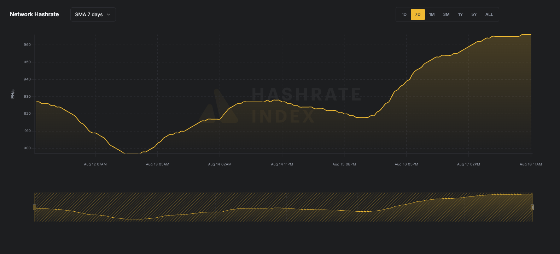Click the Aug 13 05AM axis label

pyautogui.click(x=157, y=164)
